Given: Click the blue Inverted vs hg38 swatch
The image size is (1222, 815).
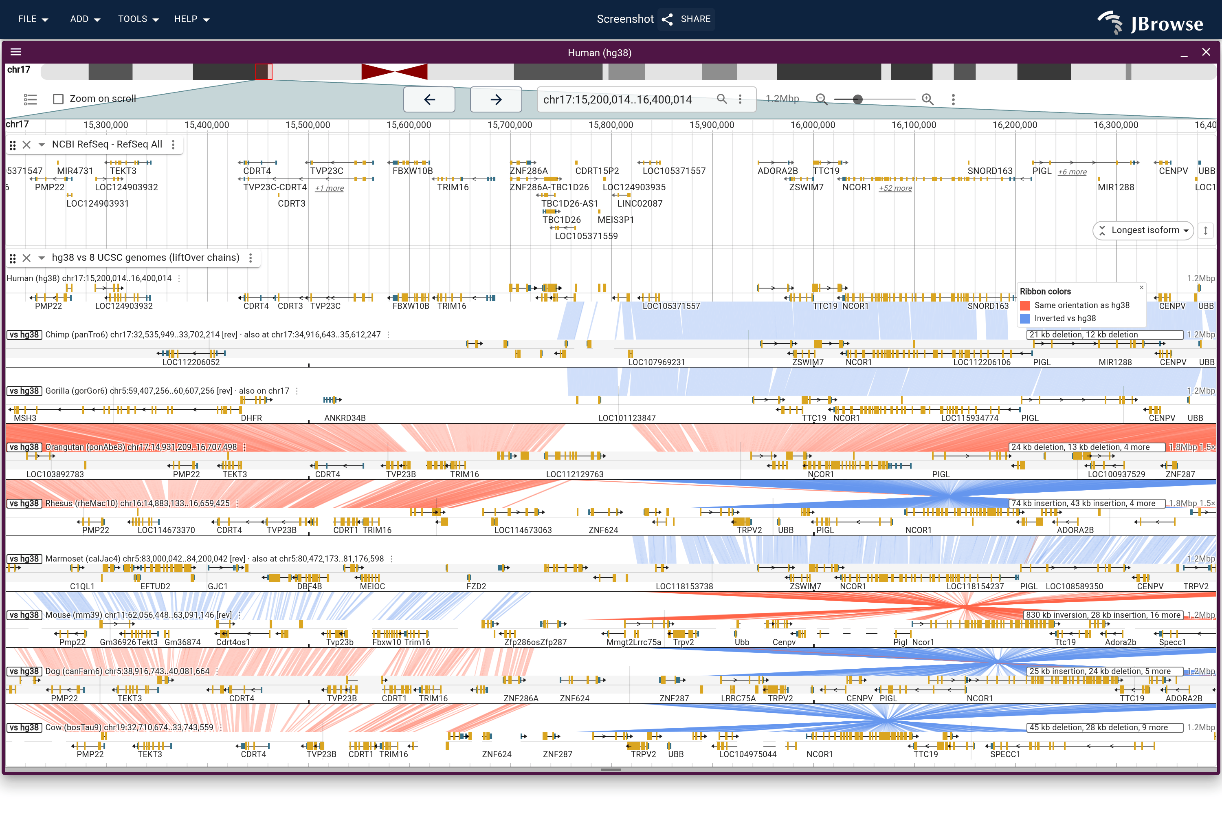Looking at the screenshot, I should point(1025,319).
